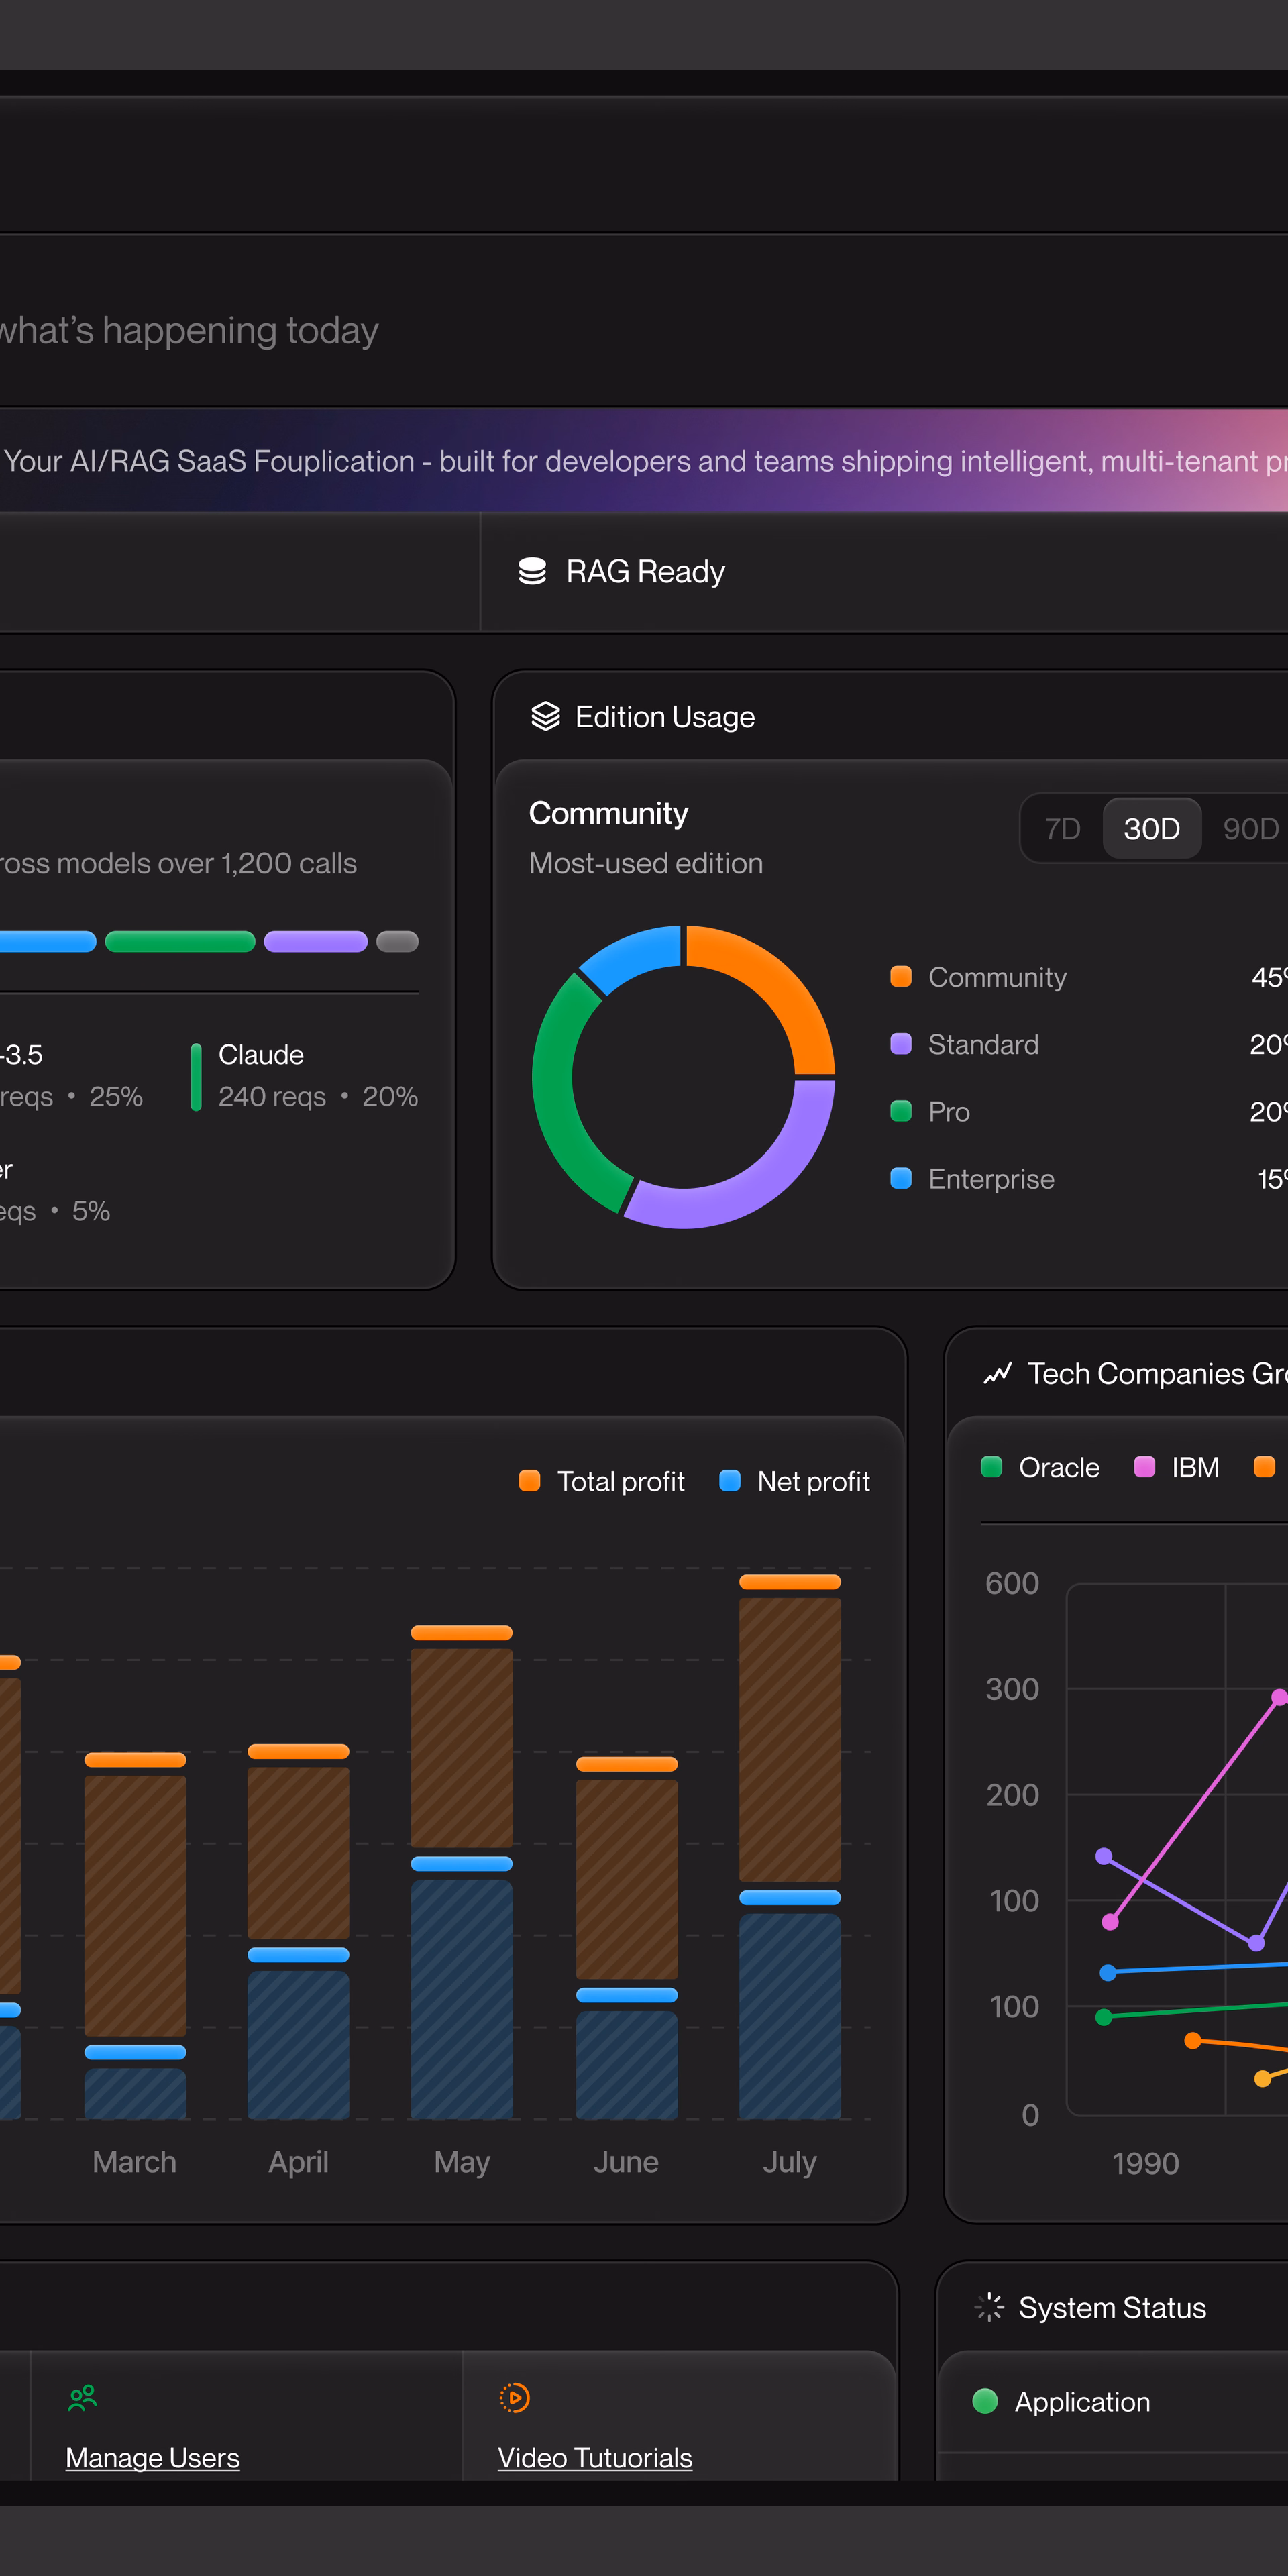
Task: Click the 600 y-axis value
Action: 1012,1583
